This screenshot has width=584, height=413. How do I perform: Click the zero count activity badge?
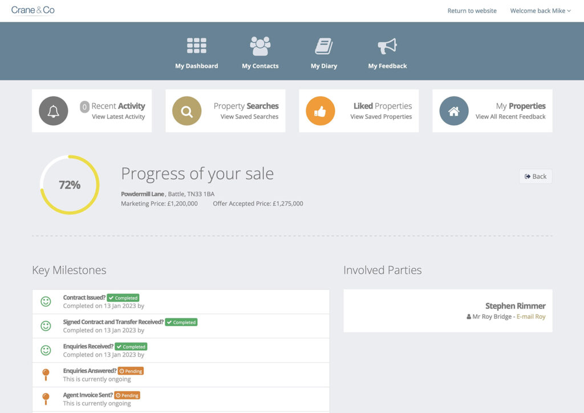(x=84, y=107)
